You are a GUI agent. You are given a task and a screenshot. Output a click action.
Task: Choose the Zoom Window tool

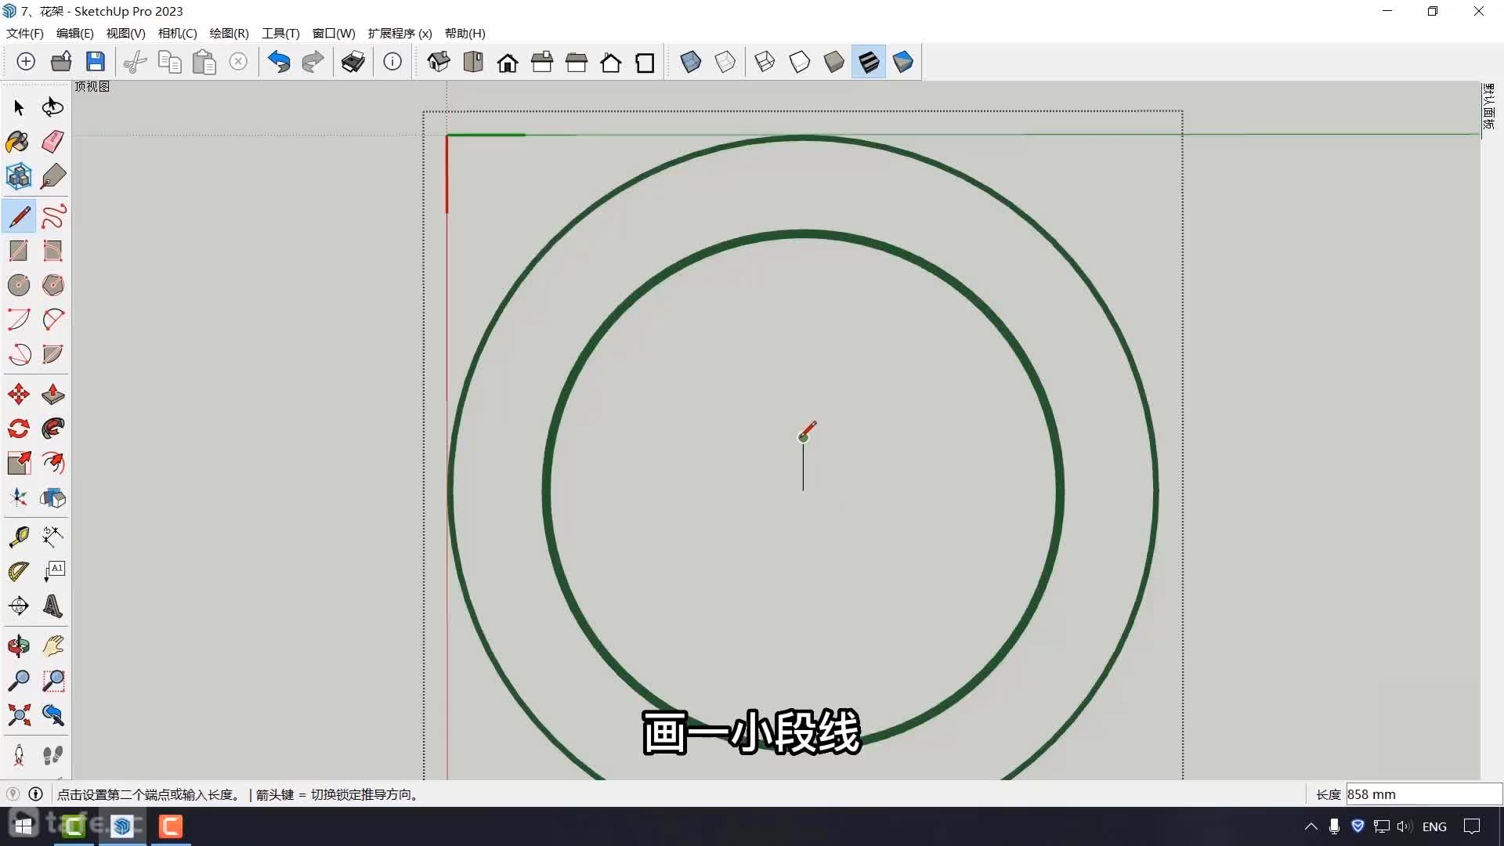click(52, 681)
